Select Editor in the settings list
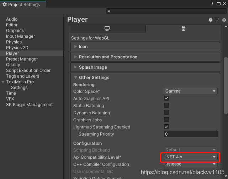This screenshot has height=179, width=228. click(x=12, y=25)
